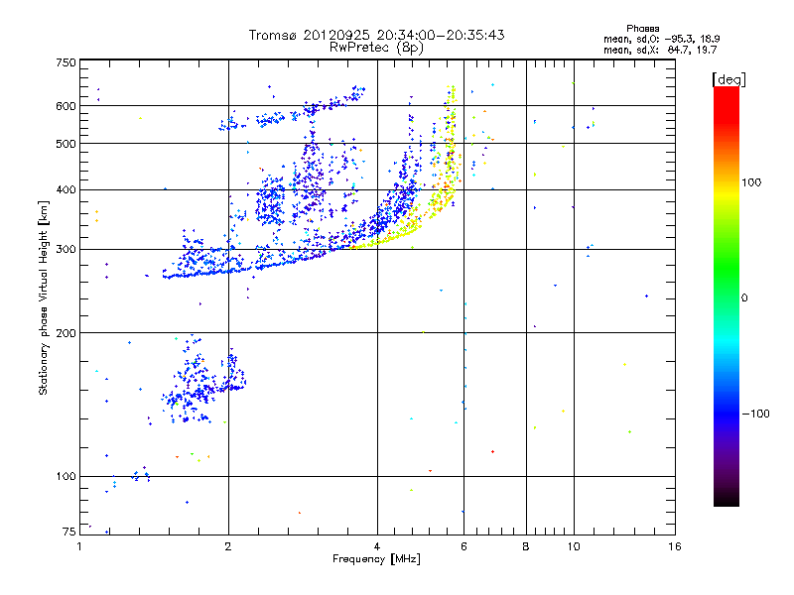Screen dimensions: 794x595
Task: Click the x-axis tick label '10'
Action: tap(574, 546)
